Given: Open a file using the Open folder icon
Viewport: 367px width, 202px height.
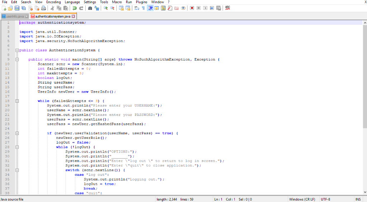Looking at the screenshot, I should [10, 8].
